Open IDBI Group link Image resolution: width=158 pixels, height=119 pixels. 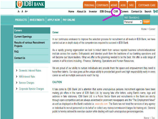(x=105, y=12)
